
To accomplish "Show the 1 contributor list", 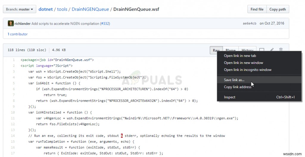I will pyautogui.click(x=18, y=34).
